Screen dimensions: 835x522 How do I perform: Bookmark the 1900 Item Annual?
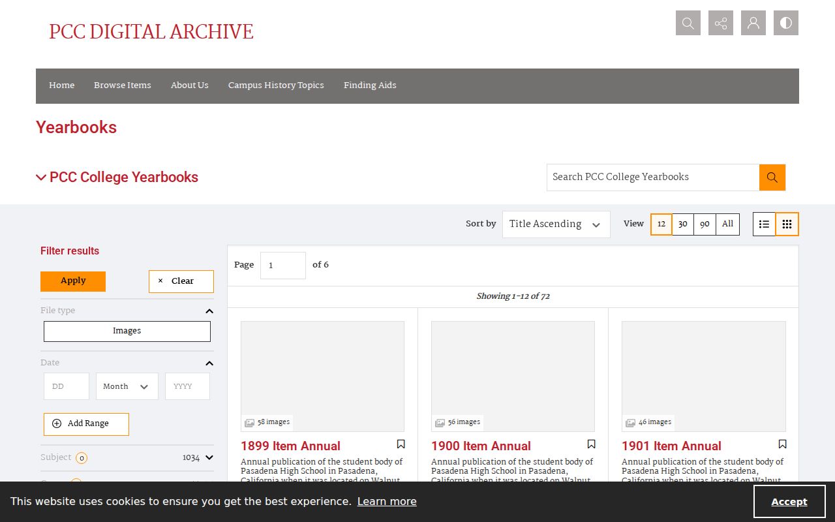coord(591,444)
